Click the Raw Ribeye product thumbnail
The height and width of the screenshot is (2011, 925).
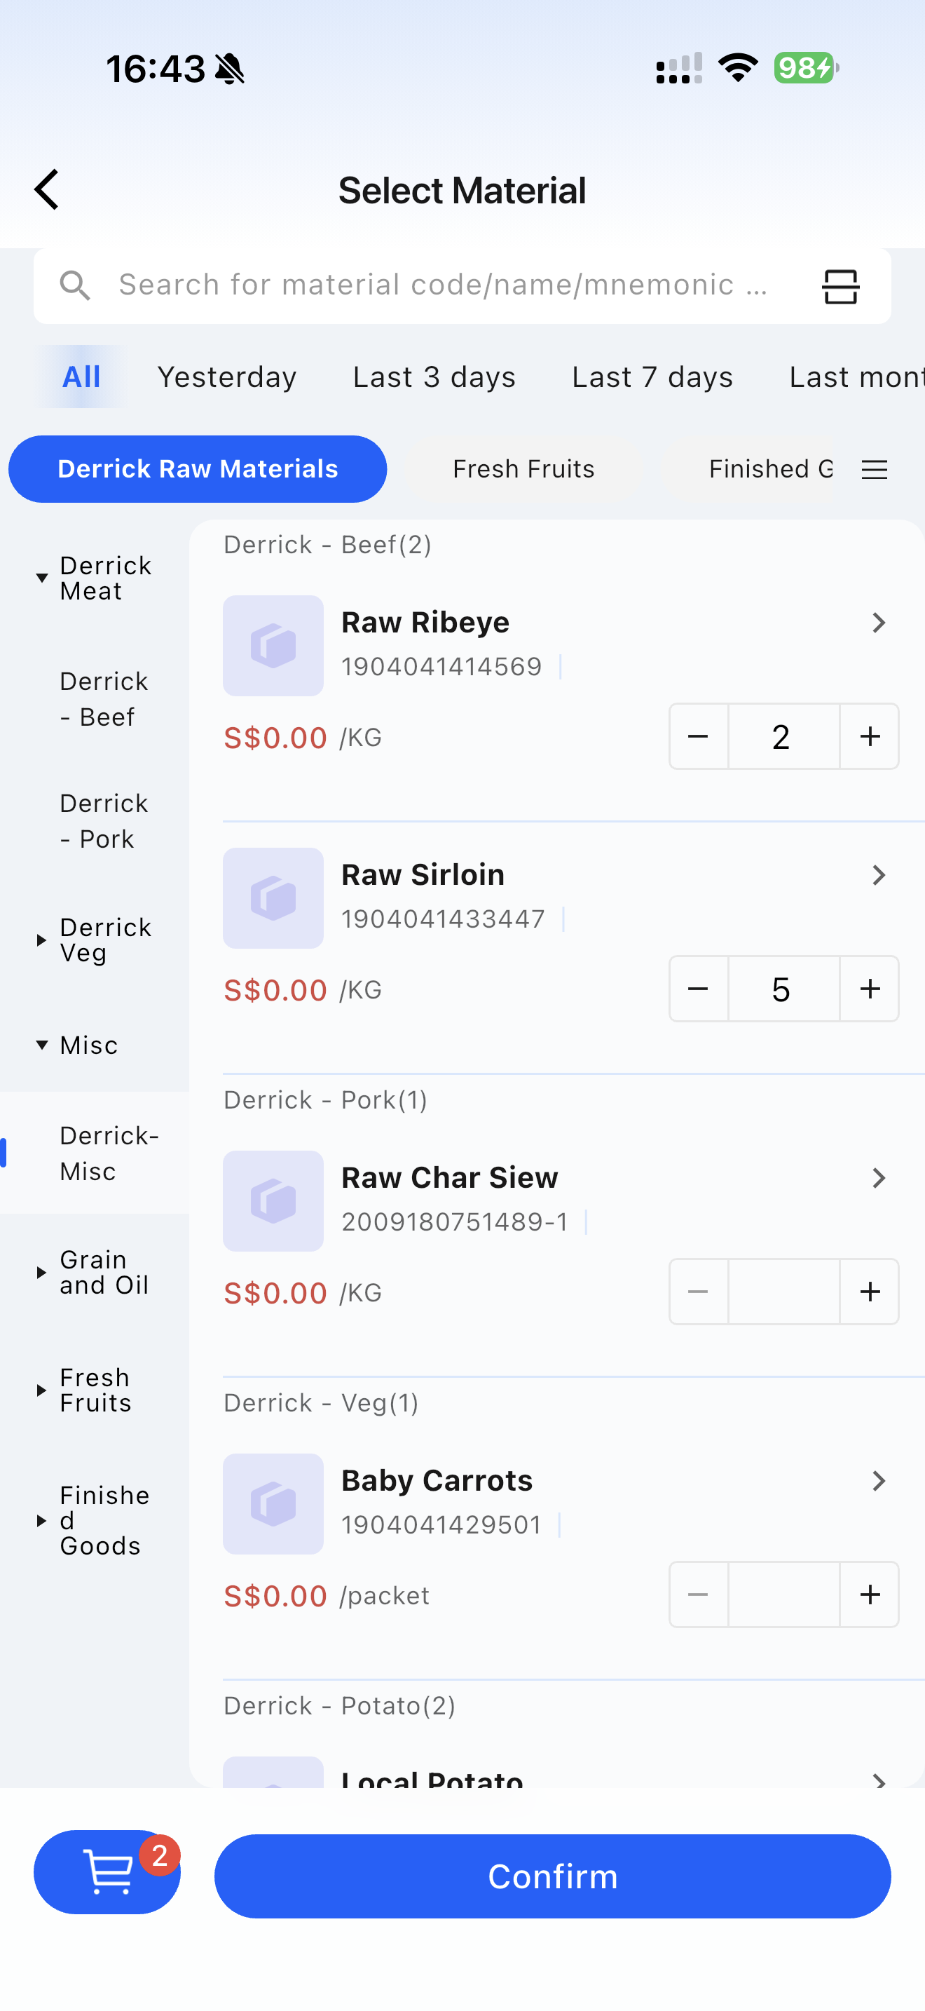pyautogui.click(x=273, y=646)
